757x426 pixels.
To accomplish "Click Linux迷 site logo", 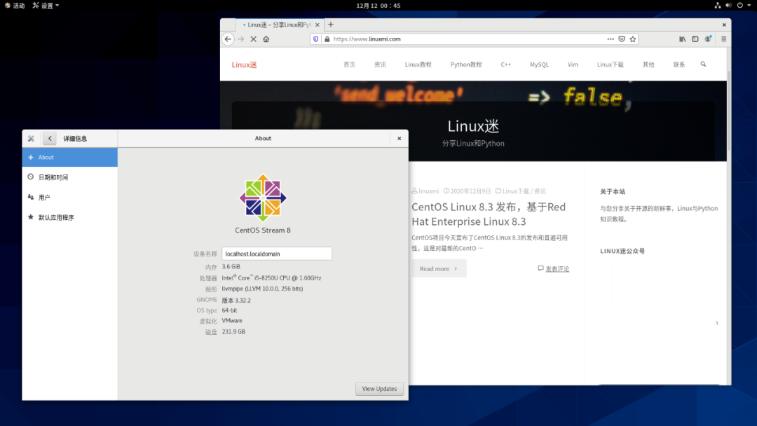I will coord(245,64).
